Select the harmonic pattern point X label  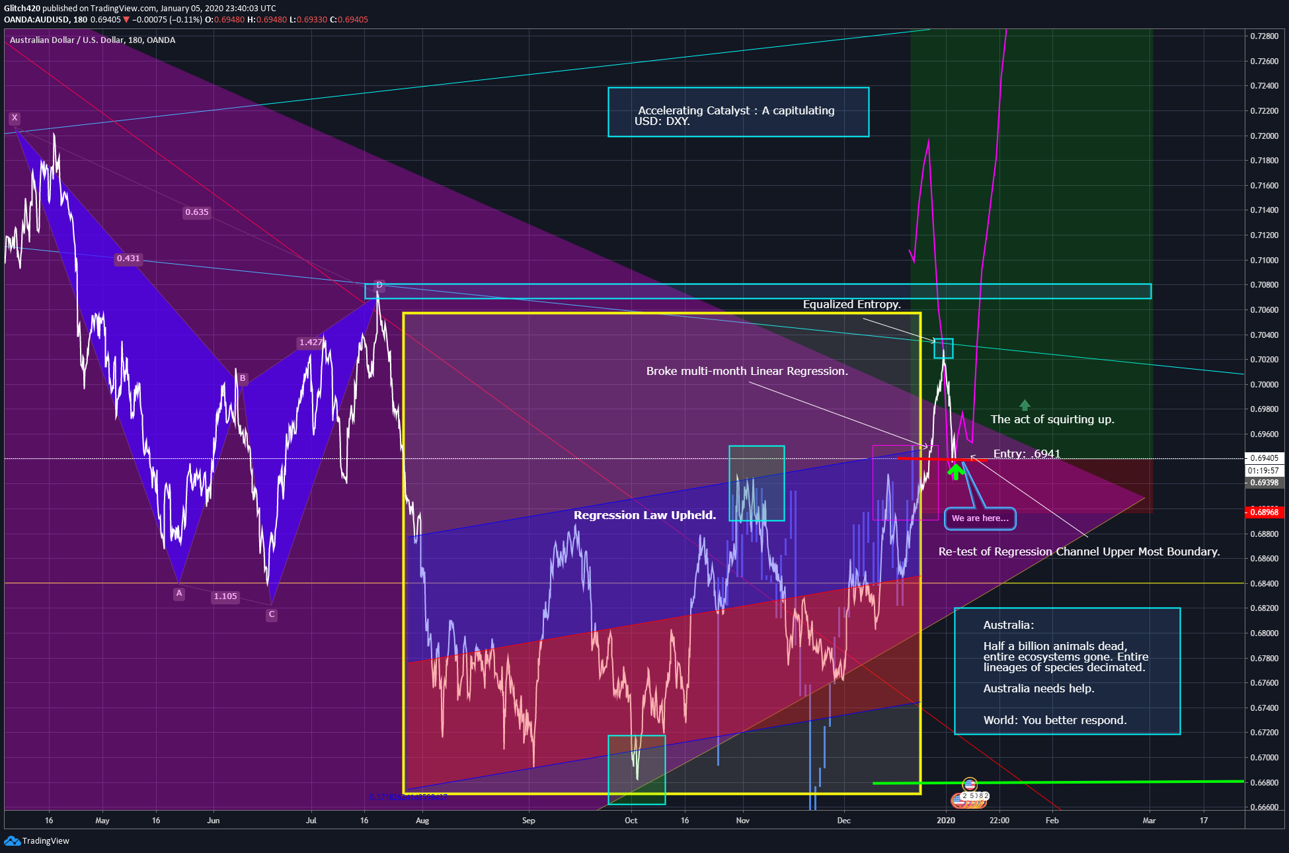tap(15, 118)
